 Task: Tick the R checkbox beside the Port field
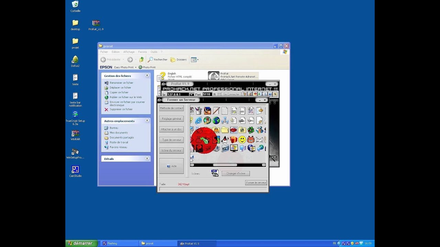219,94
